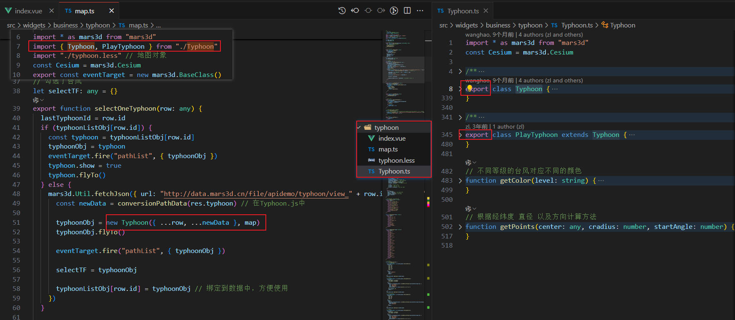Select Typhoon.ts in the file list
The image size is (735, 320).
394,171
